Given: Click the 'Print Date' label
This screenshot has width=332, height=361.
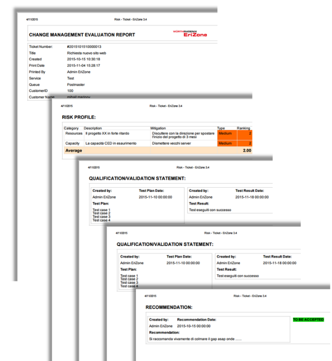Looking at the screenshot, I should pos(37,66).
